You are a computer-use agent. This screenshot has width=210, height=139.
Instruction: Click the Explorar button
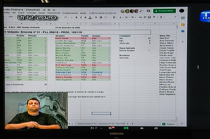[169, 124]
